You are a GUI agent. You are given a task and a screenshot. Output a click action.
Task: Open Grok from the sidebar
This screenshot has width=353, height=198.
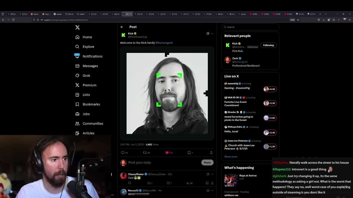click(x=83, y=76)
